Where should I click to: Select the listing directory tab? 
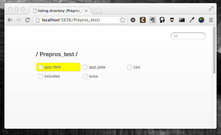(60, 11)
